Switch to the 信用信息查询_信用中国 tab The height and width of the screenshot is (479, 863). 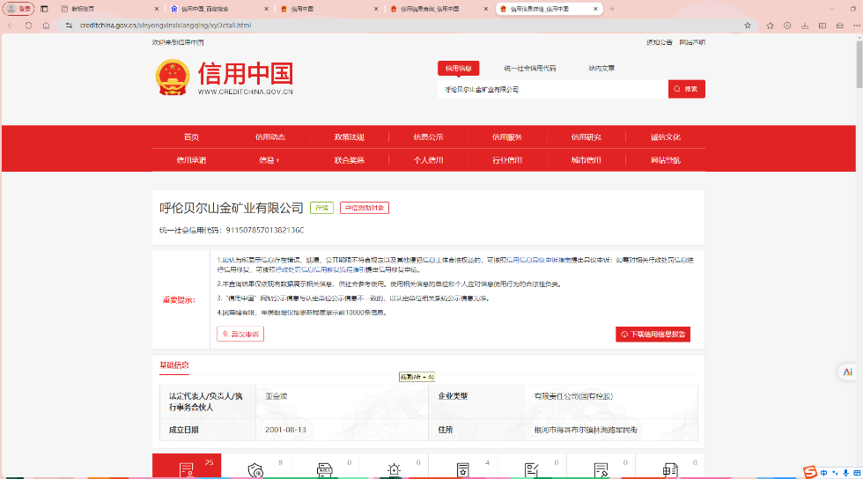[439, 9]
